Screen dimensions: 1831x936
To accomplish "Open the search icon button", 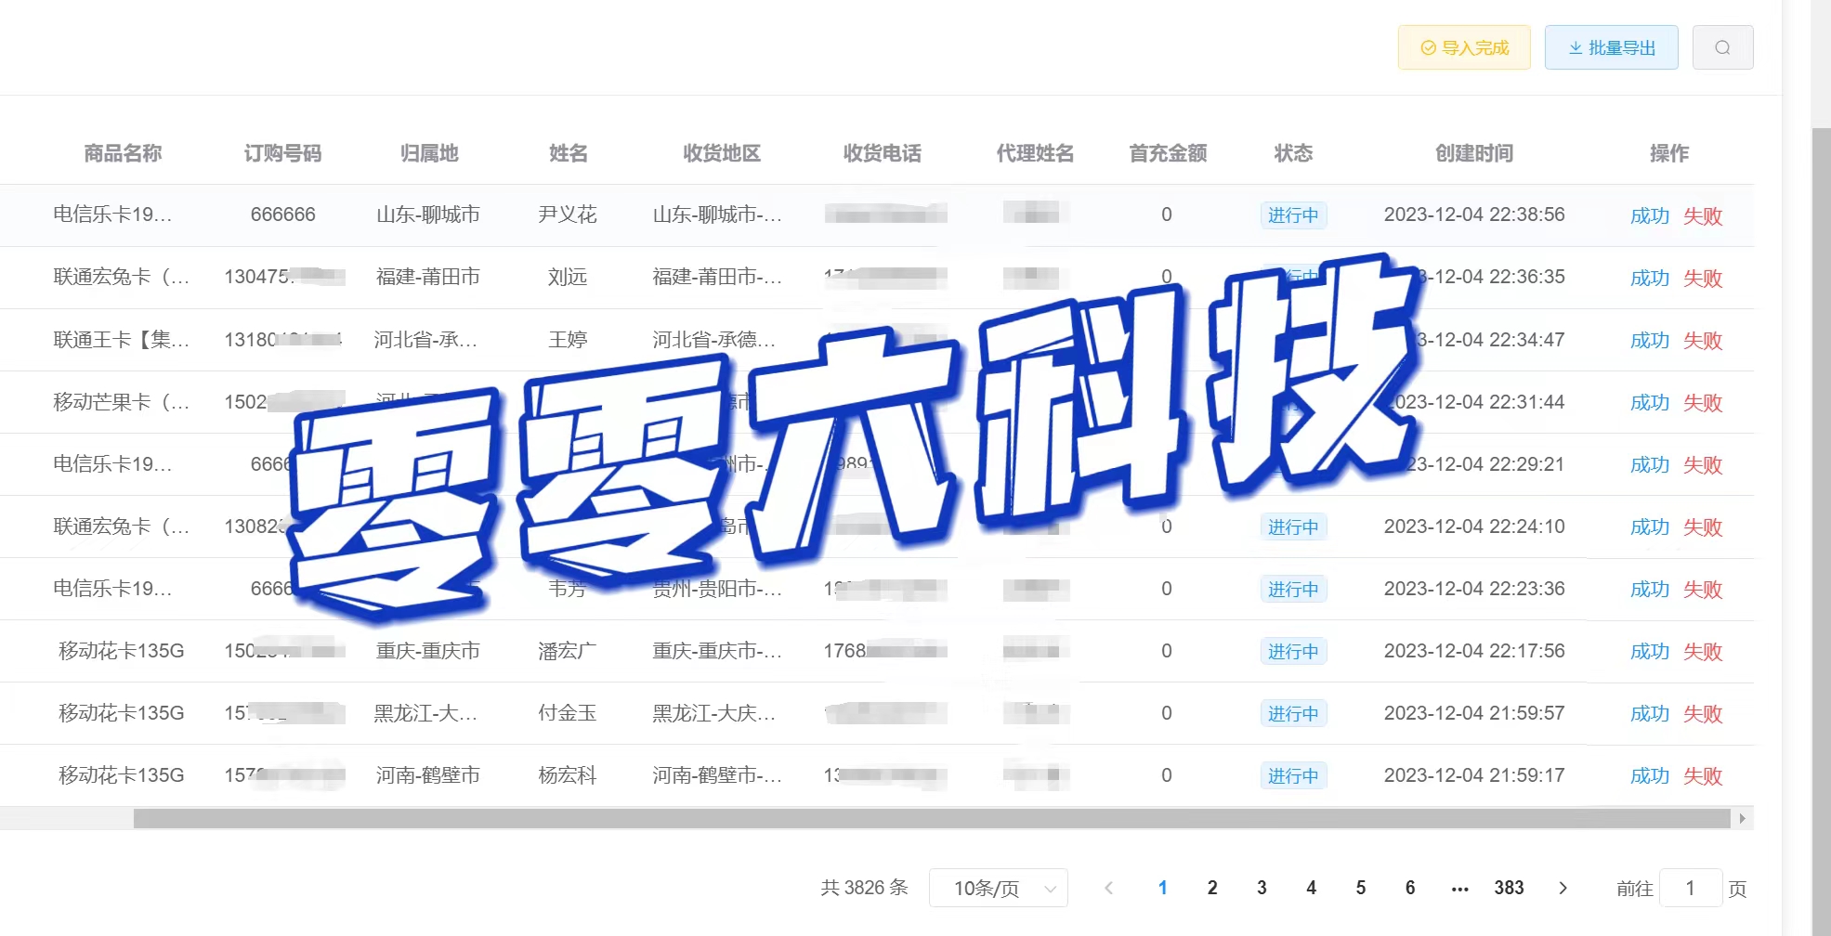I will [1722, 47].
